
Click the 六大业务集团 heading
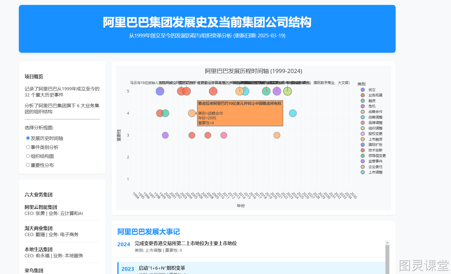(x=39, y=195)
